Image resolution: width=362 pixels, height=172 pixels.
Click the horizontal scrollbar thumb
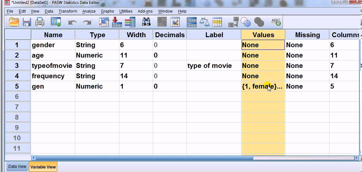click(x=145, y=158)
